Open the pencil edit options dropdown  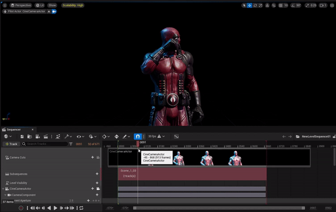(x=126, y=136)
